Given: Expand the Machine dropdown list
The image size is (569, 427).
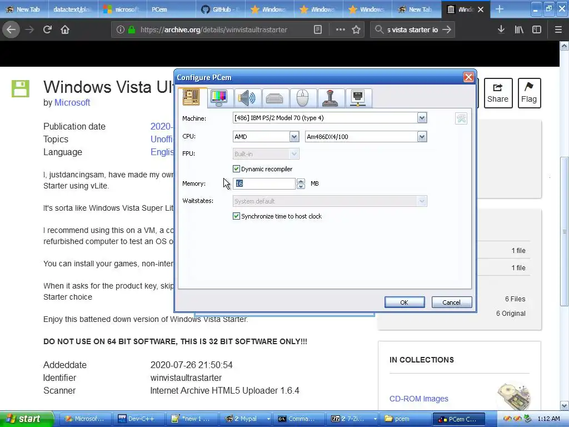Looking at the screenshot, I should tap(422, 118).
